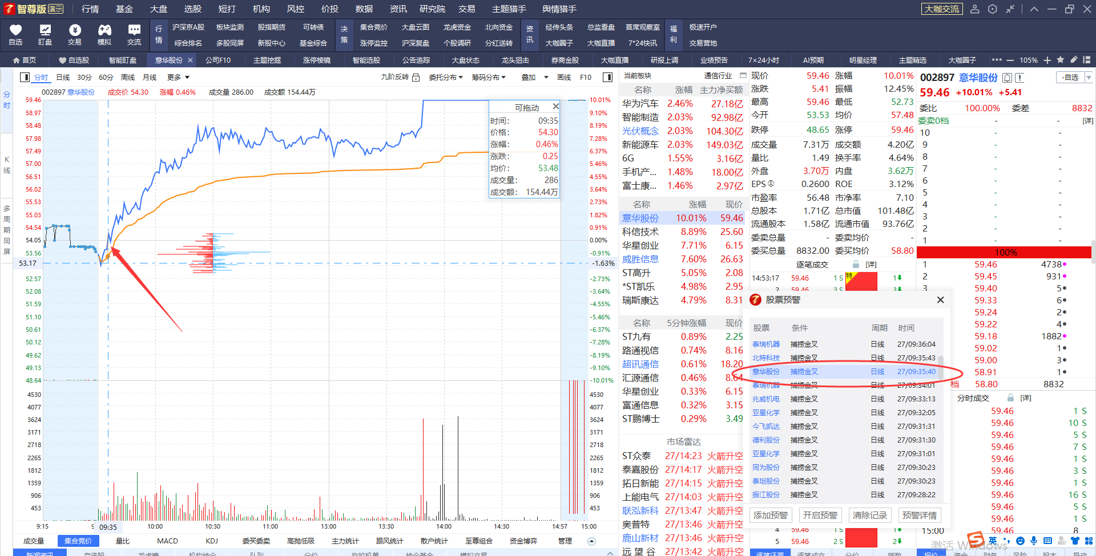This screenshot has width=1096, height=556.
Task: Click the bell alert icon beside 意华股份
Action: click(x=1008, y=78)
